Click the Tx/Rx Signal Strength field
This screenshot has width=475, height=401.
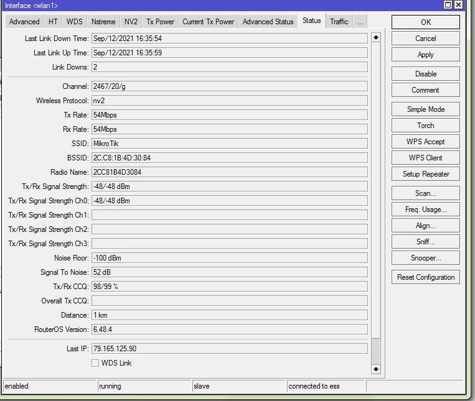pos(230,187)
